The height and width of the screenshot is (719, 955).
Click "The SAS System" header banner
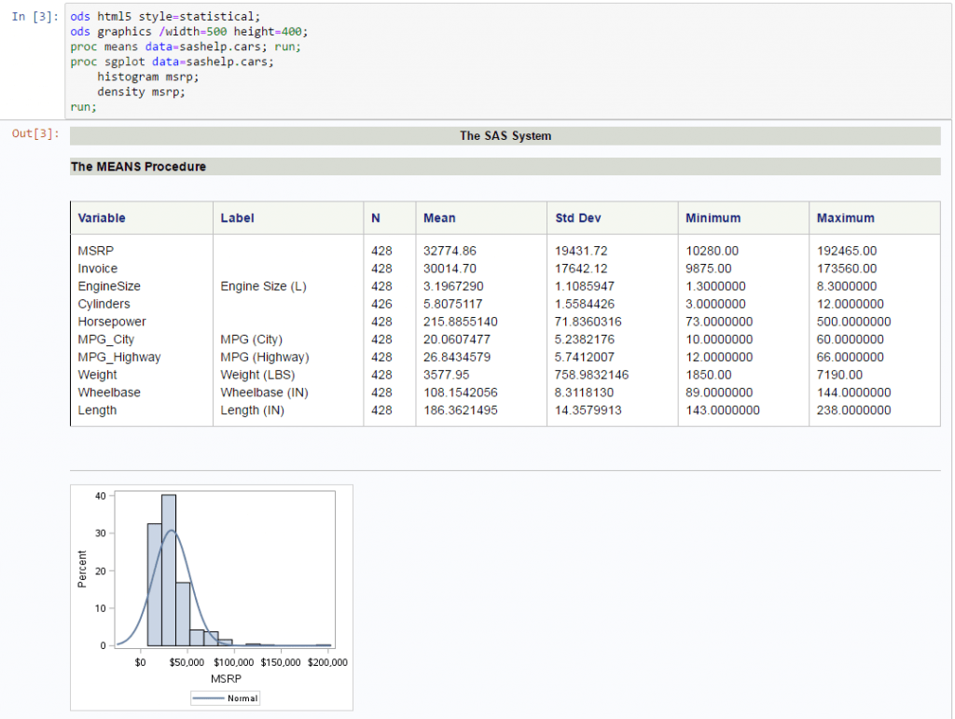(x=505, y=135)
